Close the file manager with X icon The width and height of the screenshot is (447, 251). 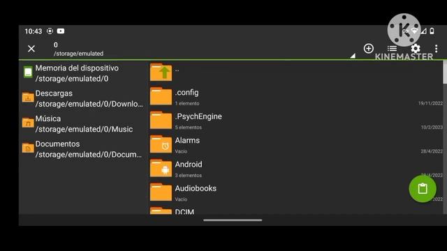pyautogui.click(x=31, y=49)
